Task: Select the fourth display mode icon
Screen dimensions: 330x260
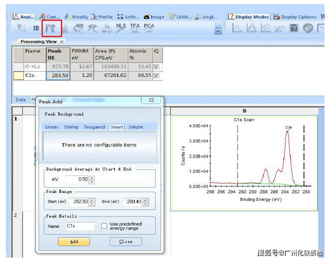Action: [280, 28]
